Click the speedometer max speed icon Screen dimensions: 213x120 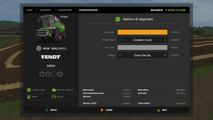click(54, 97)
